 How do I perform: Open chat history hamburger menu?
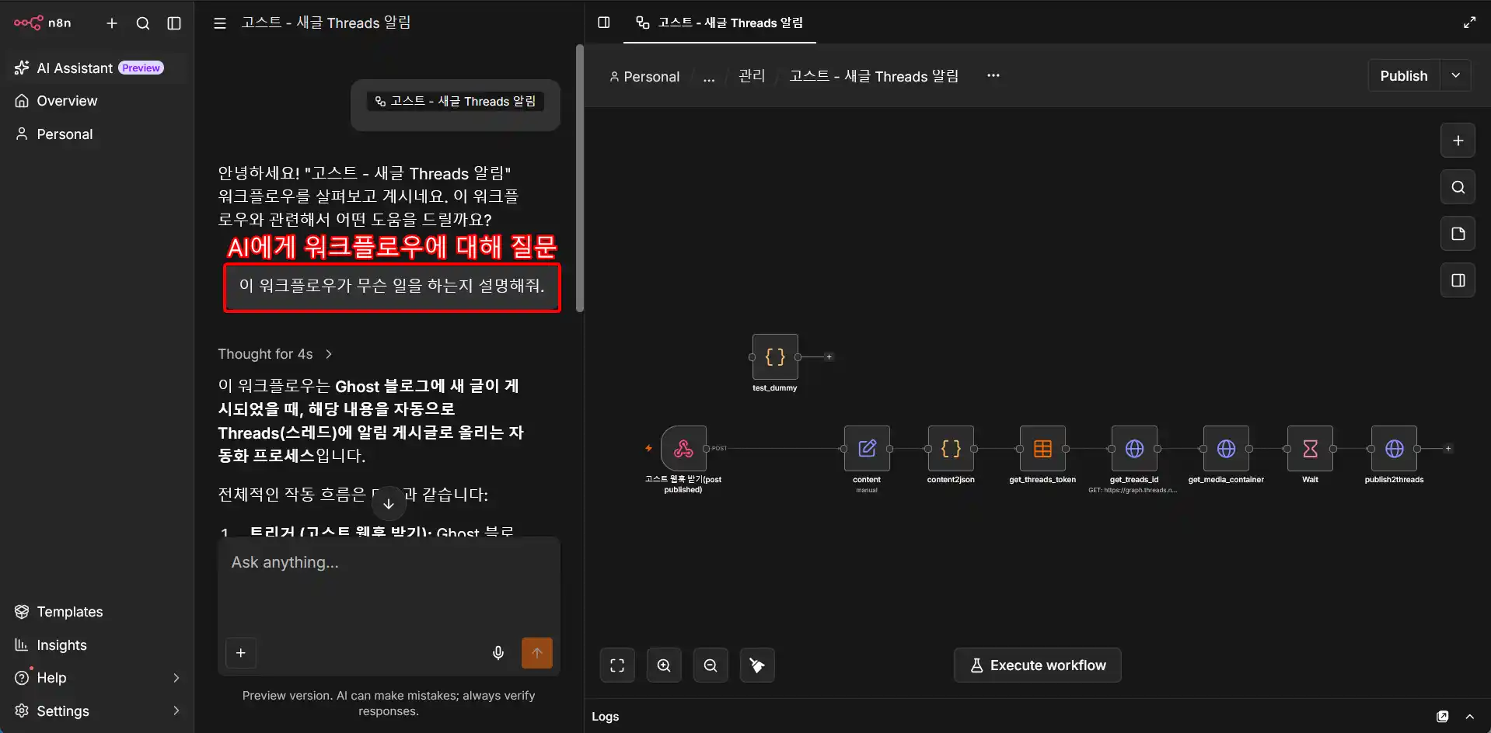220,23
